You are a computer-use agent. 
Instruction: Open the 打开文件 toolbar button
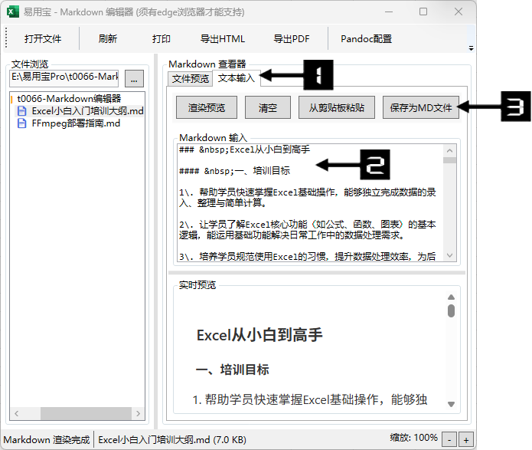[x=43, y=39]
